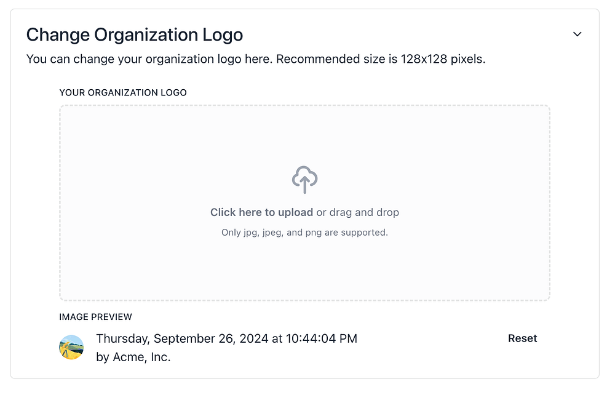The height and width of the screenshot is (395, 615).
Task: Click the recommended size description text
Action: [x=256, y=60]
